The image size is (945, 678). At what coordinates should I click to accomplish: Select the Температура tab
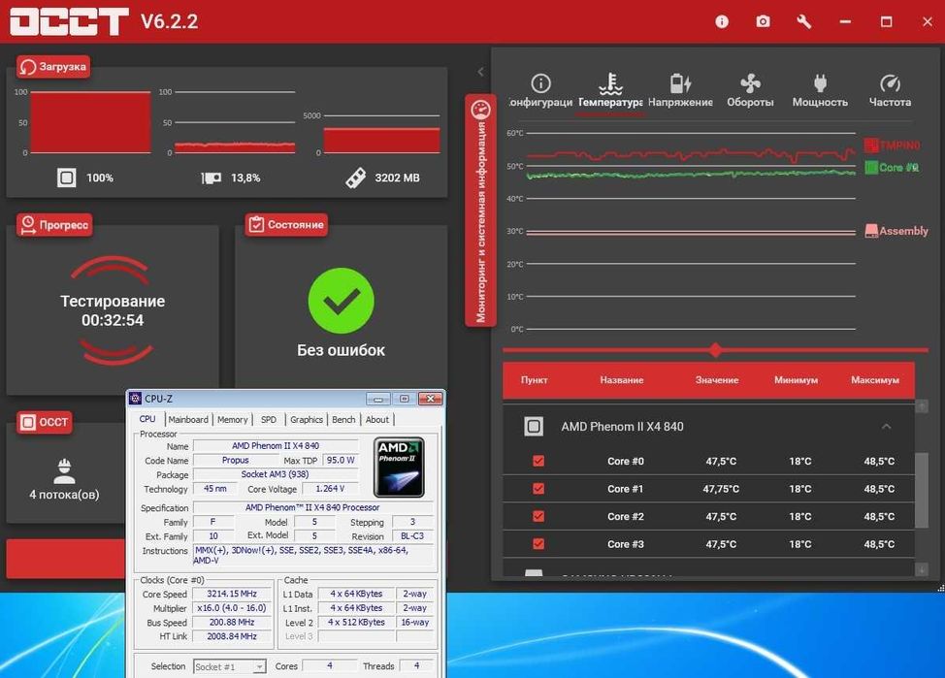[x=610, y=91]
